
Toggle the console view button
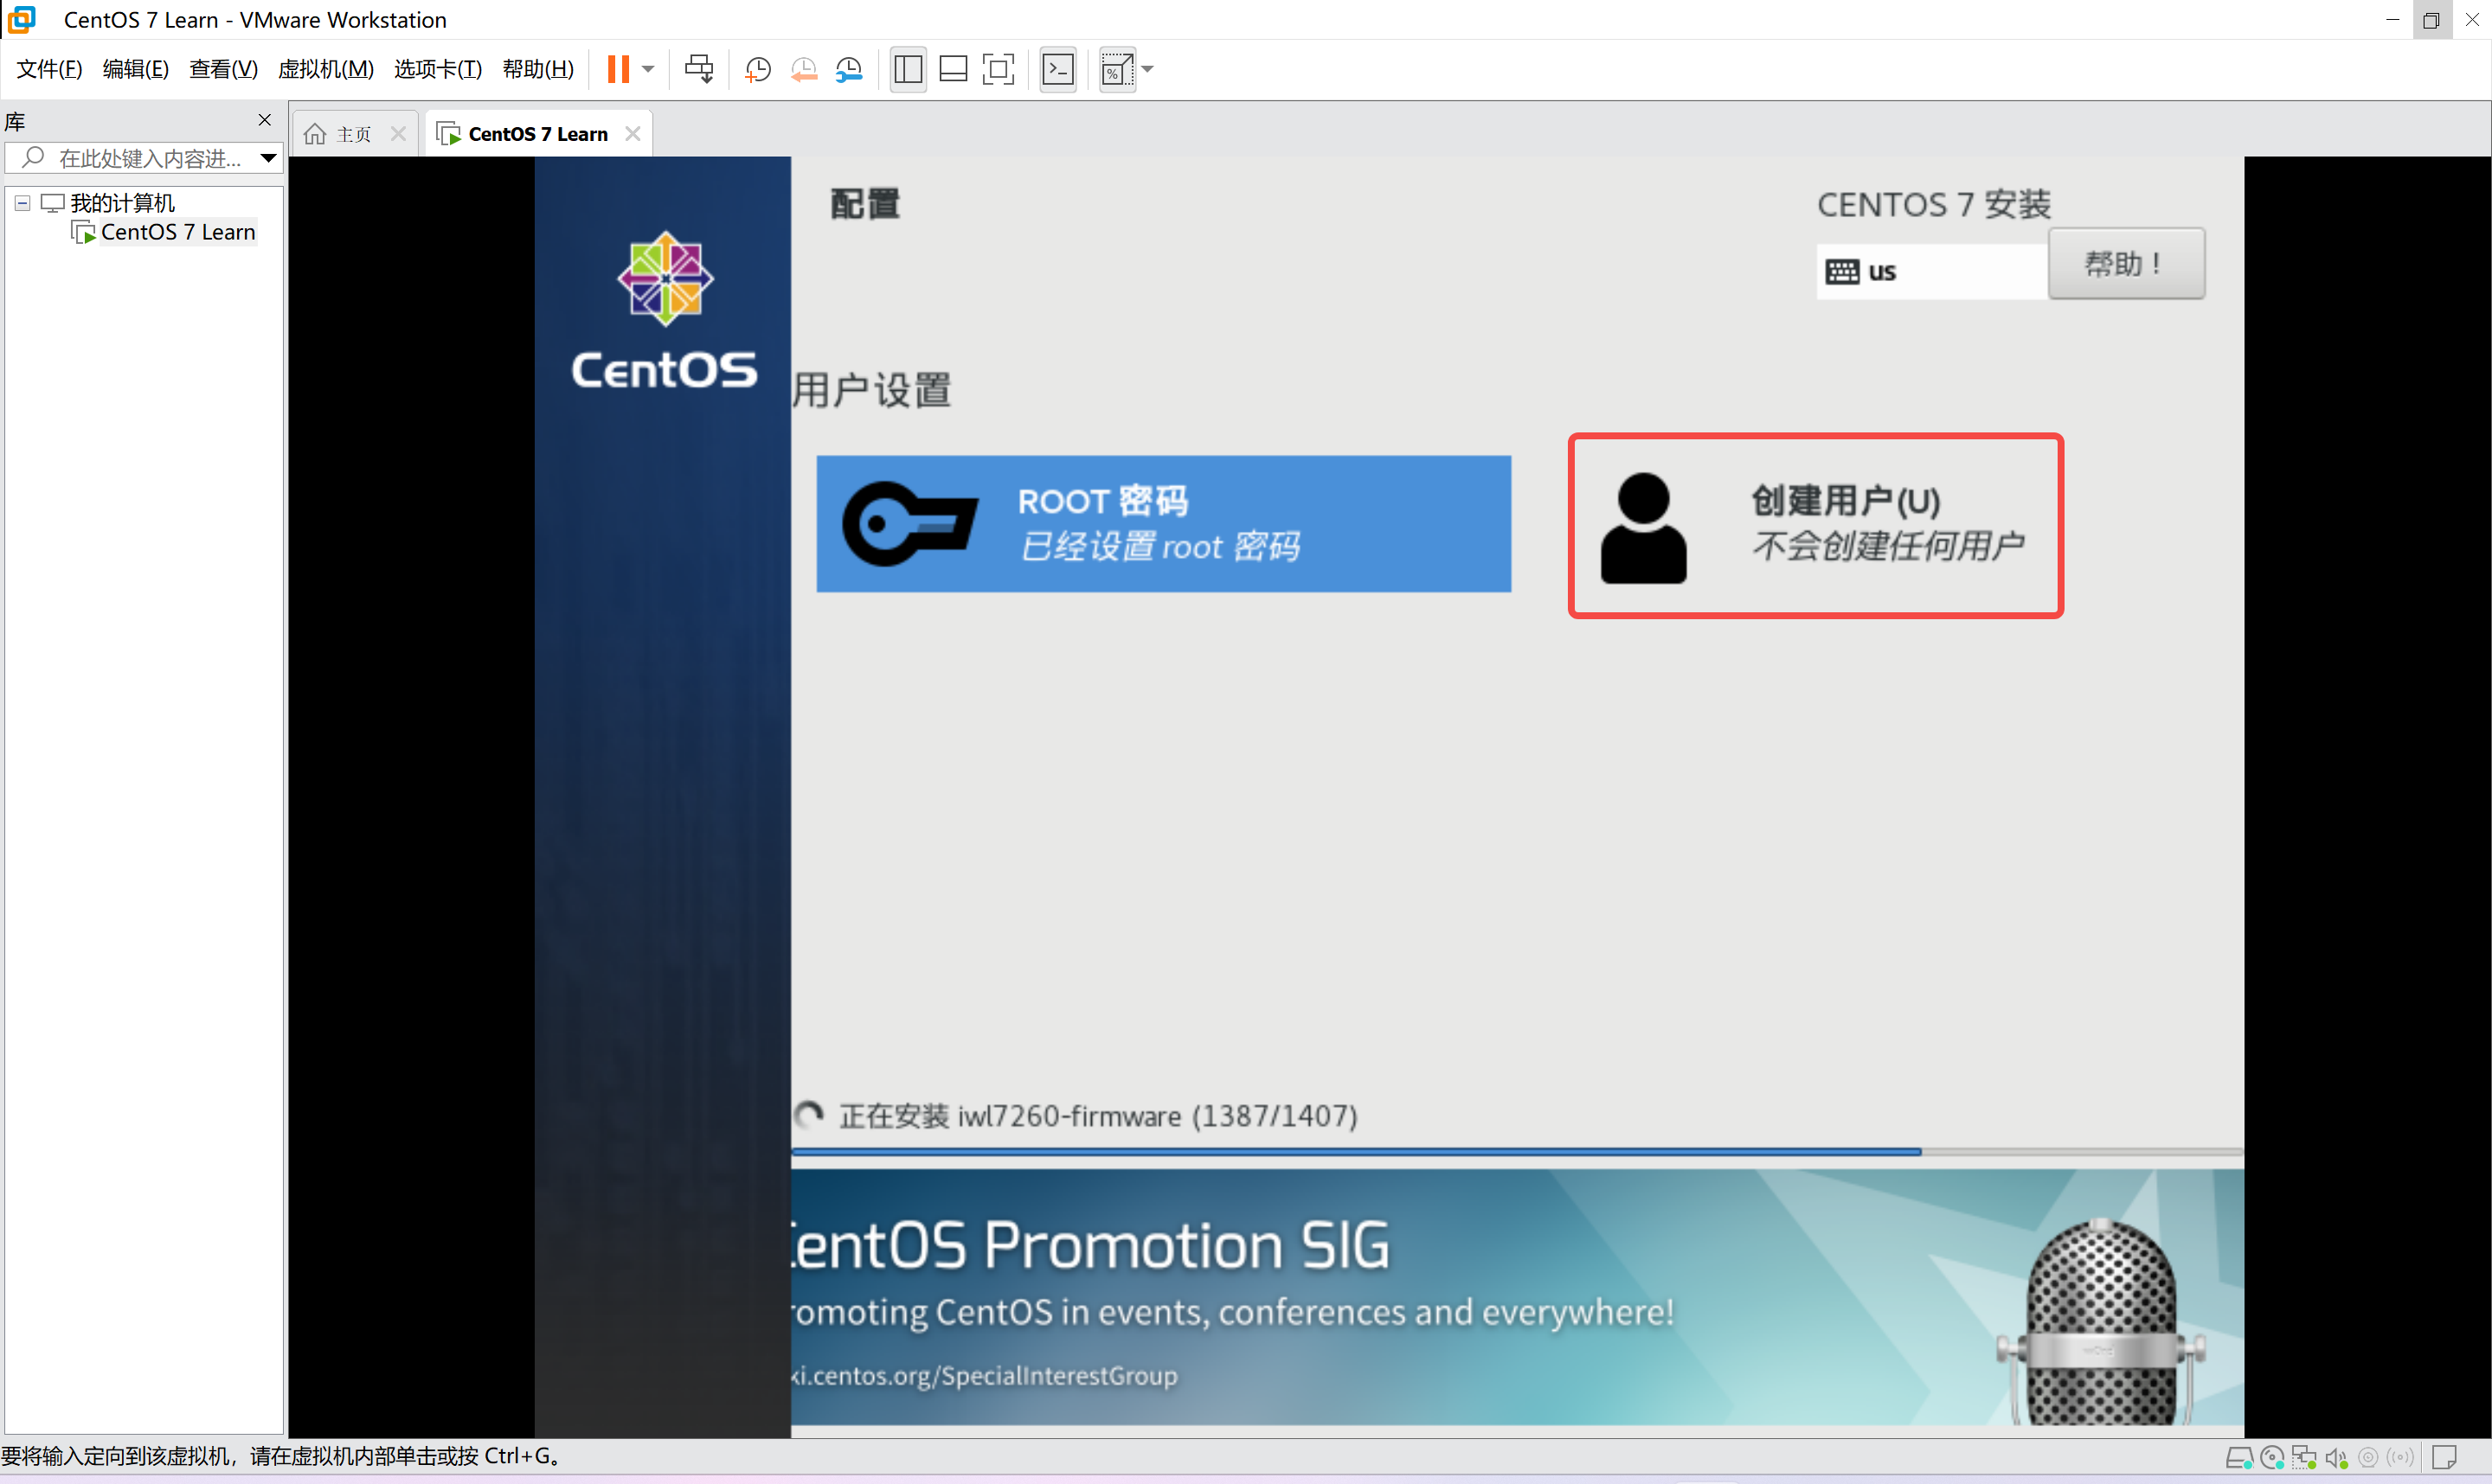[1058, 69]
